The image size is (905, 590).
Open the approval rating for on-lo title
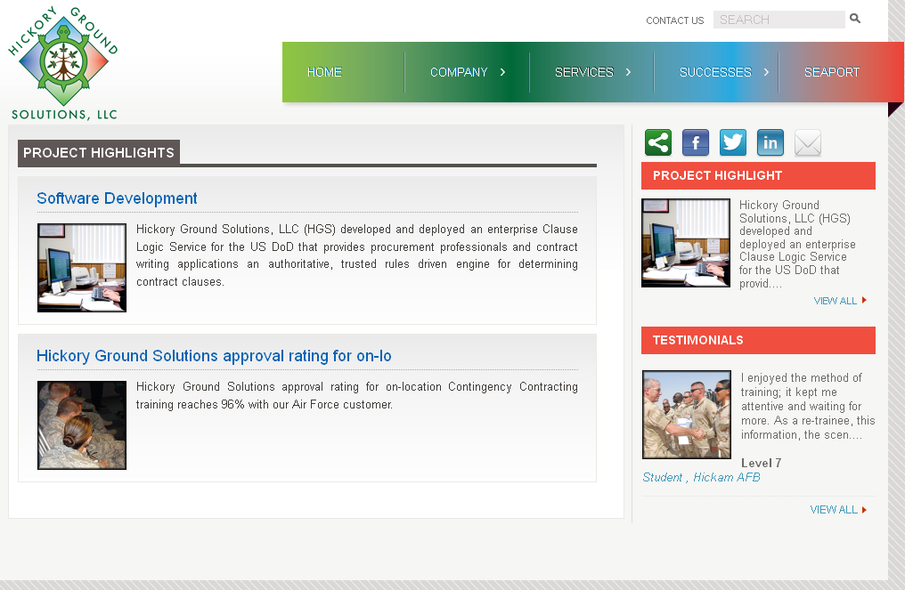click(x=214, y=356)
